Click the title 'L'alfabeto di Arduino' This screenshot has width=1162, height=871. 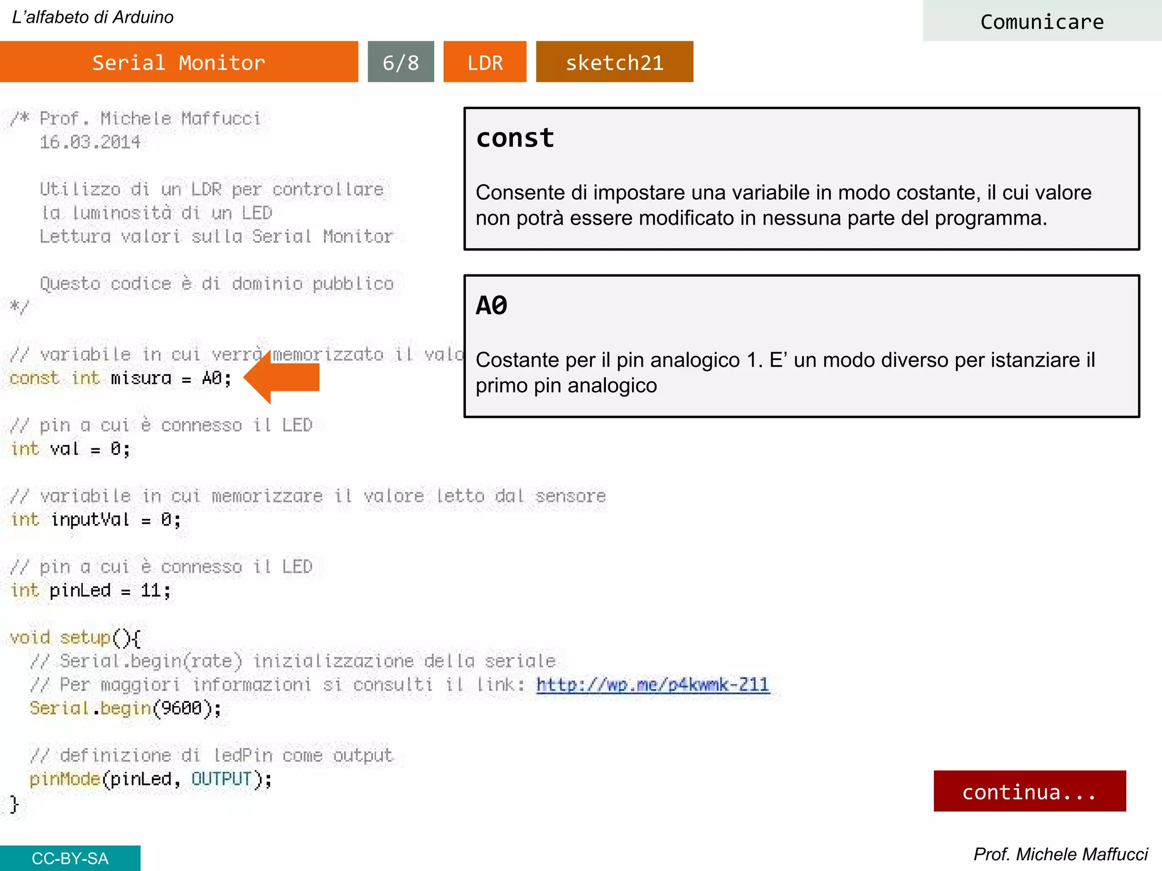pos(92,17)
